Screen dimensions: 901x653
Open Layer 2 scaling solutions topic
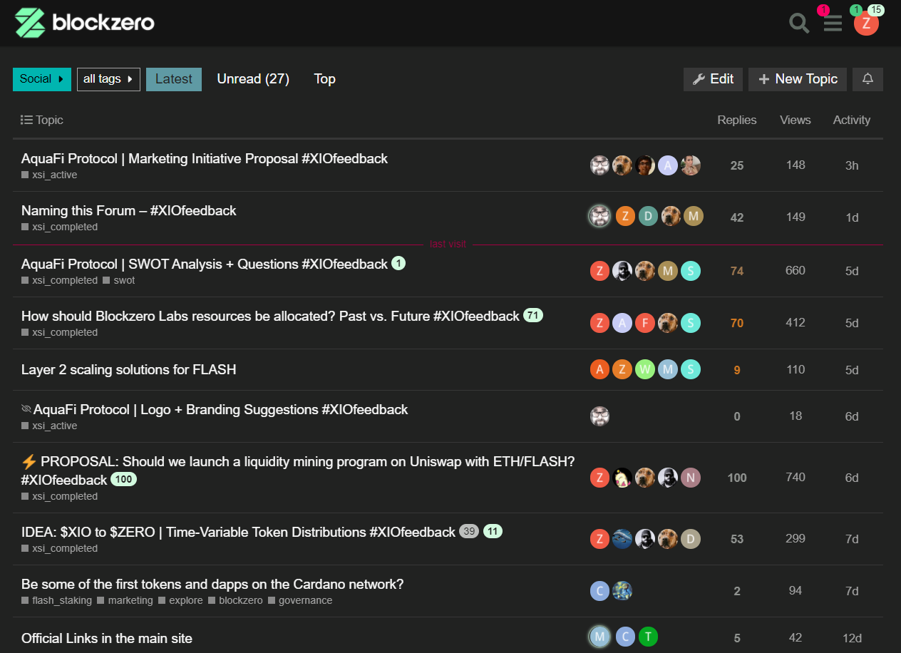click(128, 369)
